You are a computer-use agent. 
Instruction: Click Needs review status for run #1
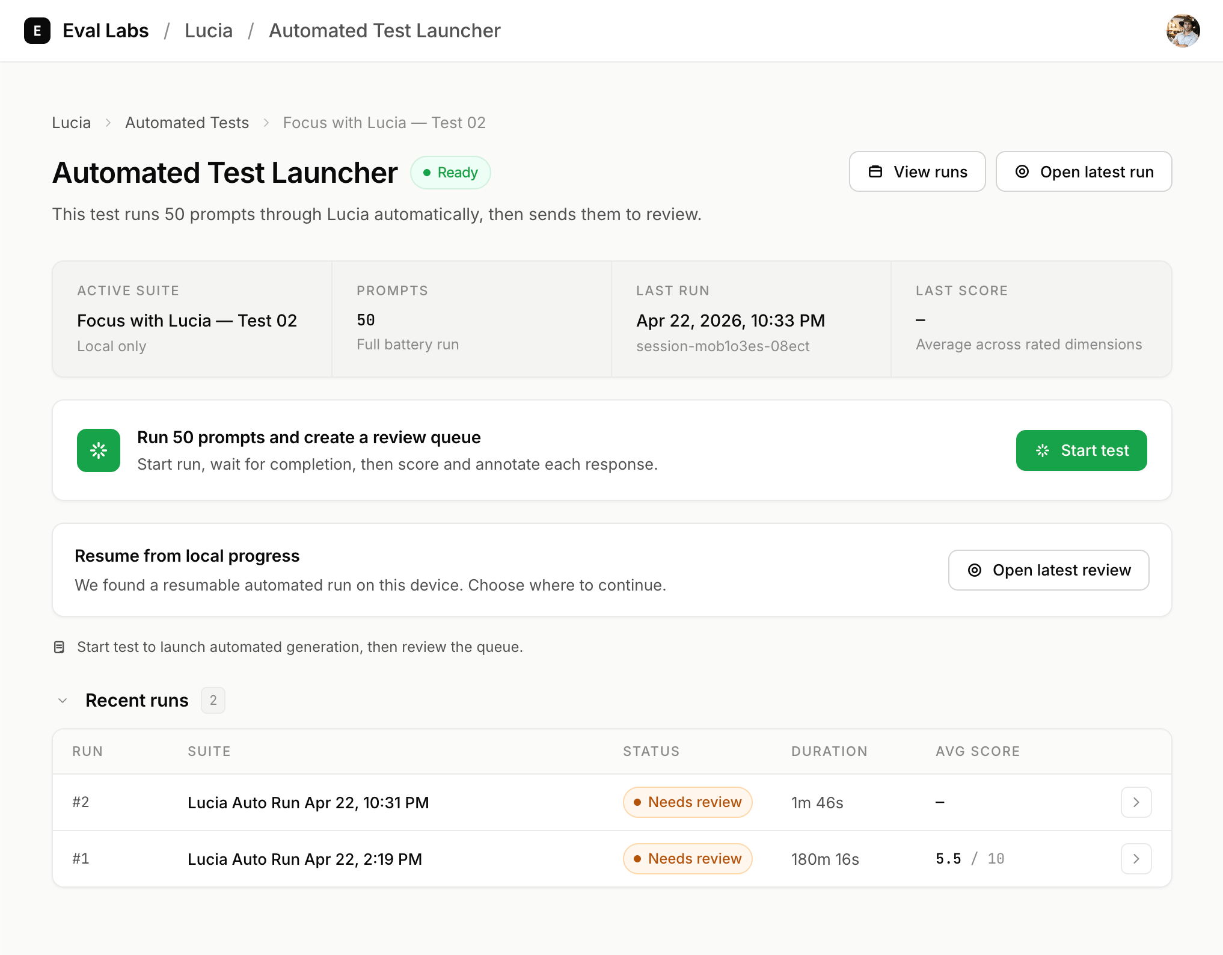(x=688, y=859)
